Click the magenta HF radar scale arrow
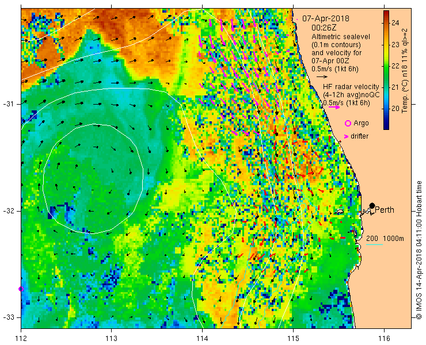The height and width of the screenshot is (345, 426). coord(334,107)
